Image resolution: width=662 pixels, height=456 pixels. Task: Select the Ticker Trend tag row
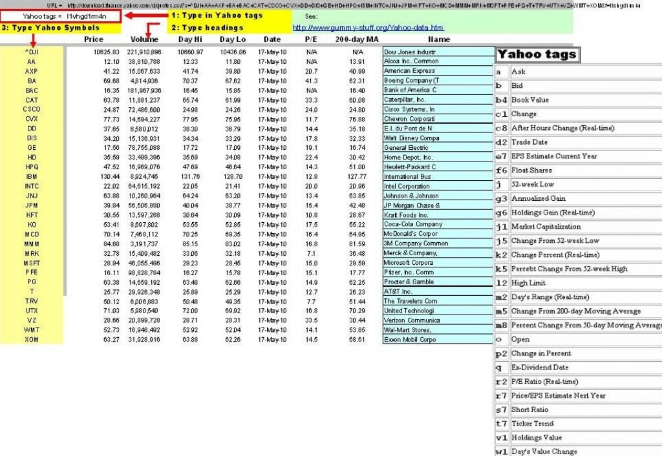point(579,424)
